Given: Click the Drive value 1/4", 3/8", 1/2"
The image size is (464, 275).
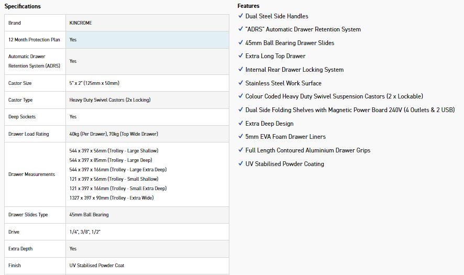Looking at the screenshot, I should [x=83, y=232].
